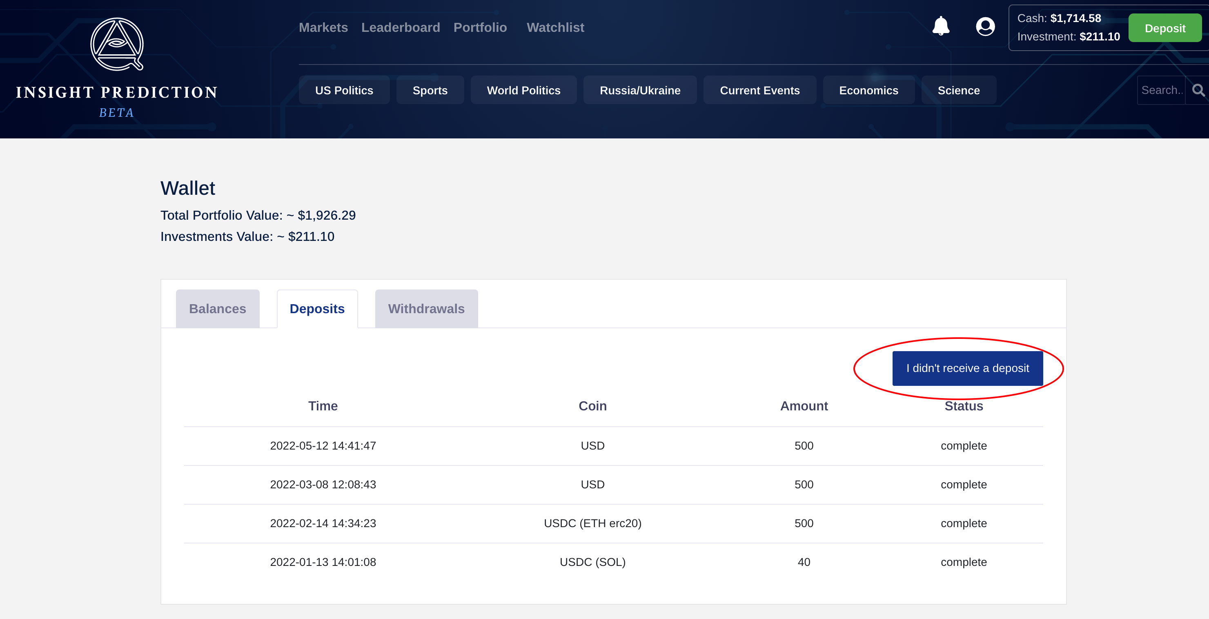Viewport: 1209px width, 619px height.
Task: Click "I didn't receive a deposit" button
Action: pos(967,368)
